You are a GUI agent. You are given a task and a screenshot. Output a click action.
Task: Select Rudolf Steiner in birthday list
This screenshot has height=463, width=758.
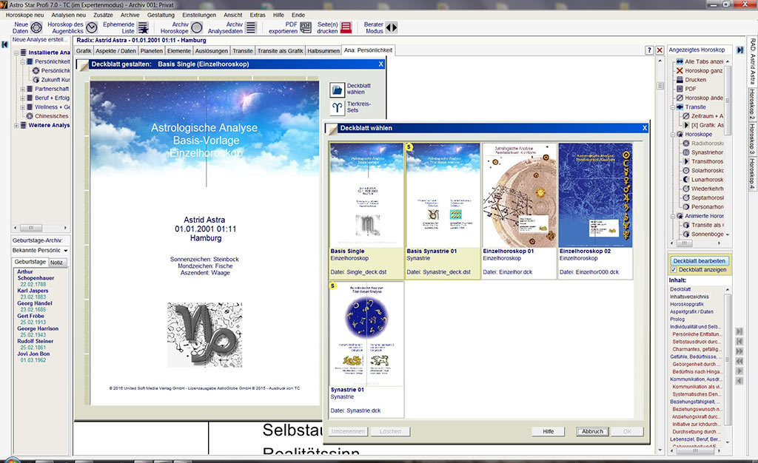tap(36, 341)
